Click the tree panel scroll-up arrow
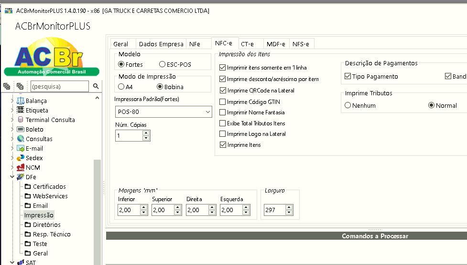This screenshot has width=467, height=265. pyautogui.click(x=97, y=98)
